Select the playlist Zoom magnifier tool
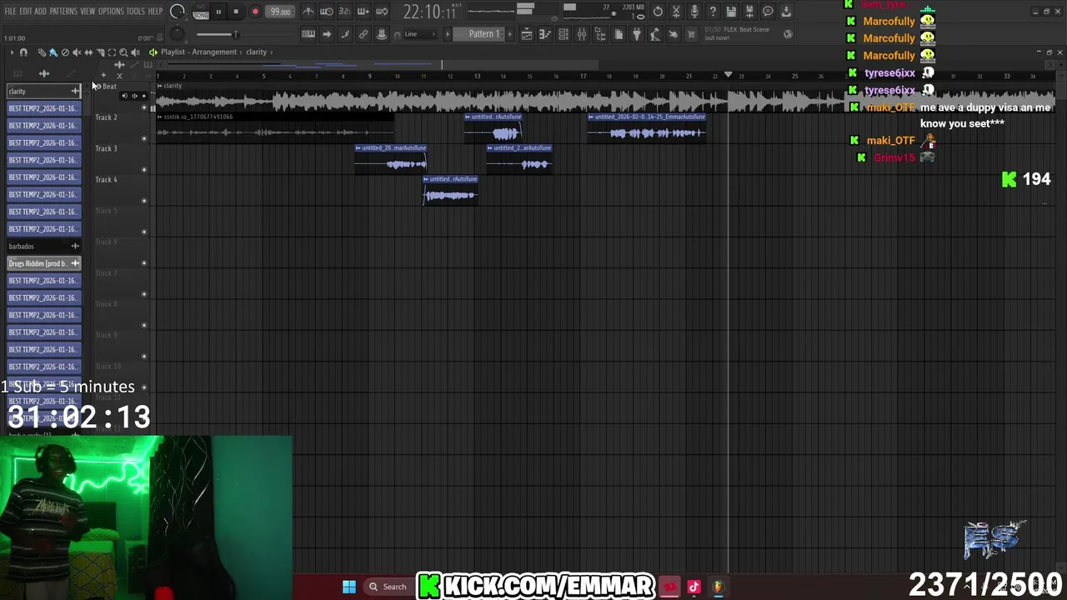The image size is (1067, 600). click(123, 52)
